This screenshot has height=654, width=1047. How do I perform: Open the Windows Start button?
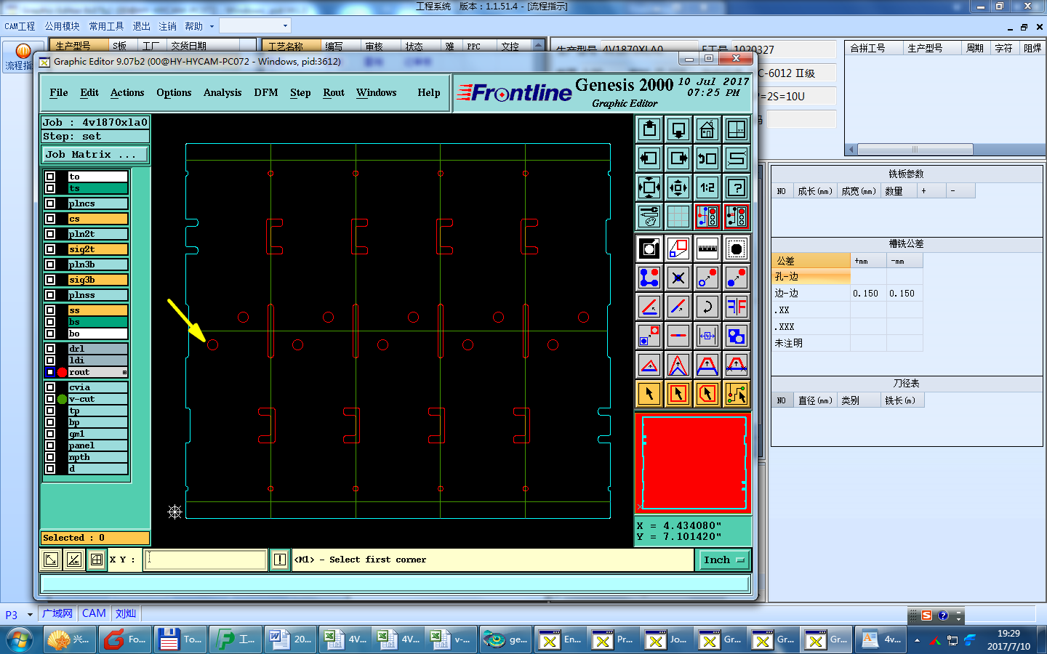pos(20,639)
